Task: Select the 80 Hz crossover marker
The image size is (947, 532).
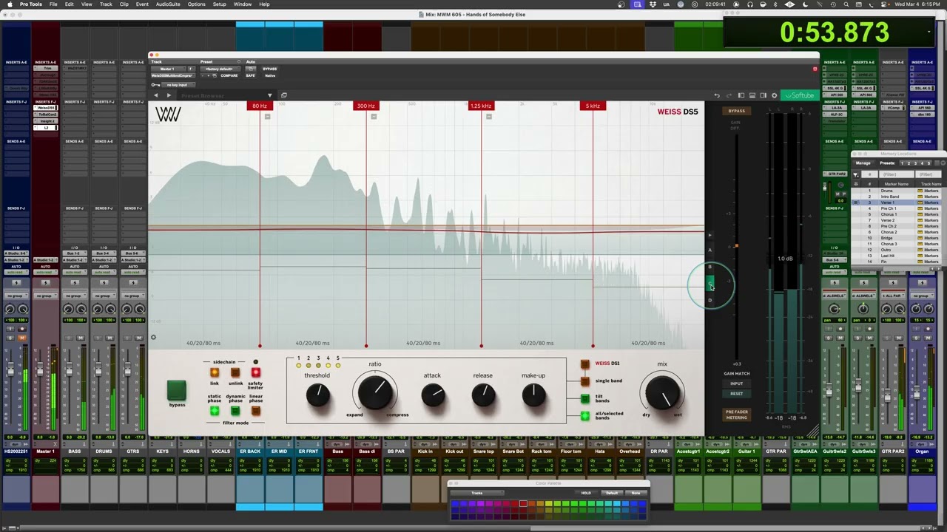Action: click(x=260, y=106)
